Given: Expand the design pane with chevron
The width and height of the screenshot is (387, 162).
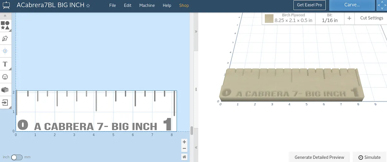Looking at the screenshot, I should click(196, 32).
